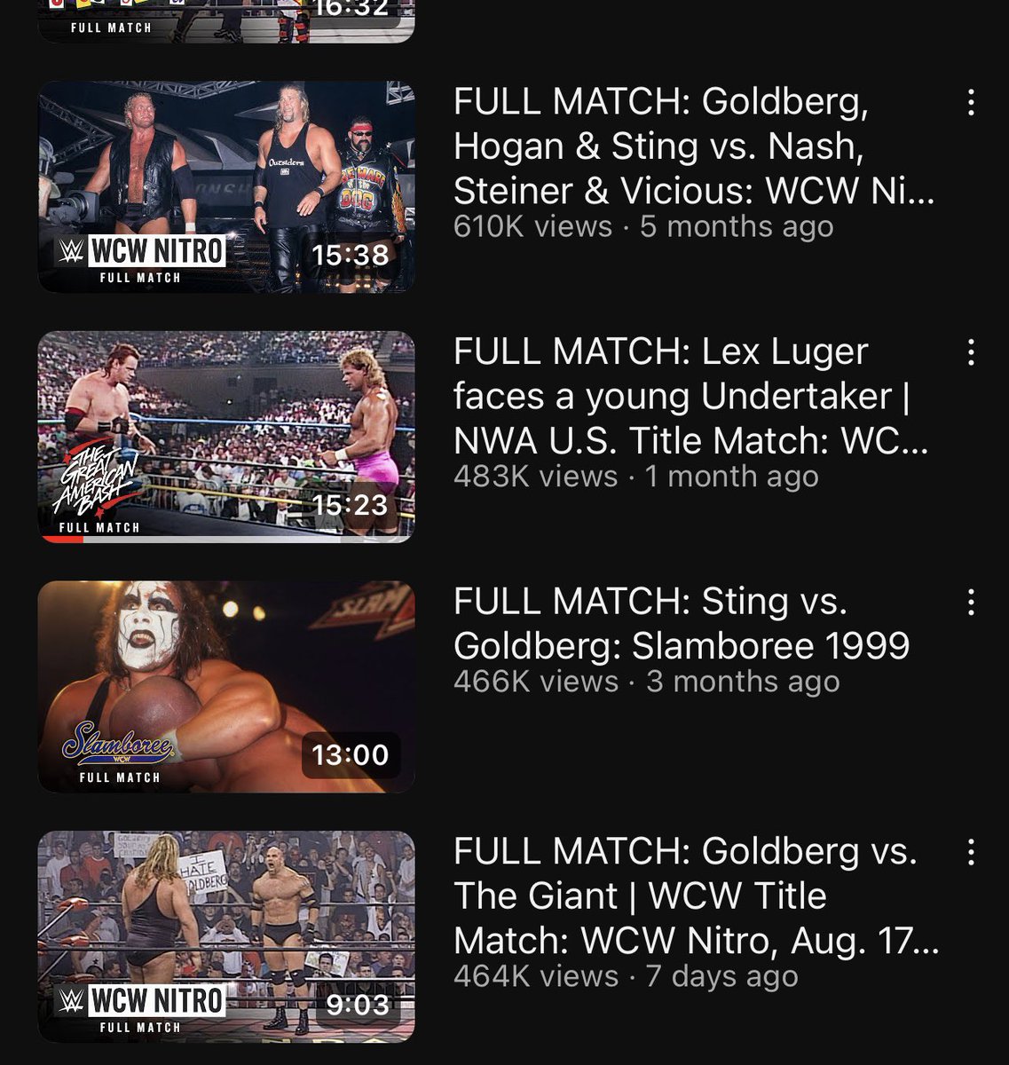
Task: Tap the 13:00 duration badge on Slamboree video
Action: pos(351,754)
